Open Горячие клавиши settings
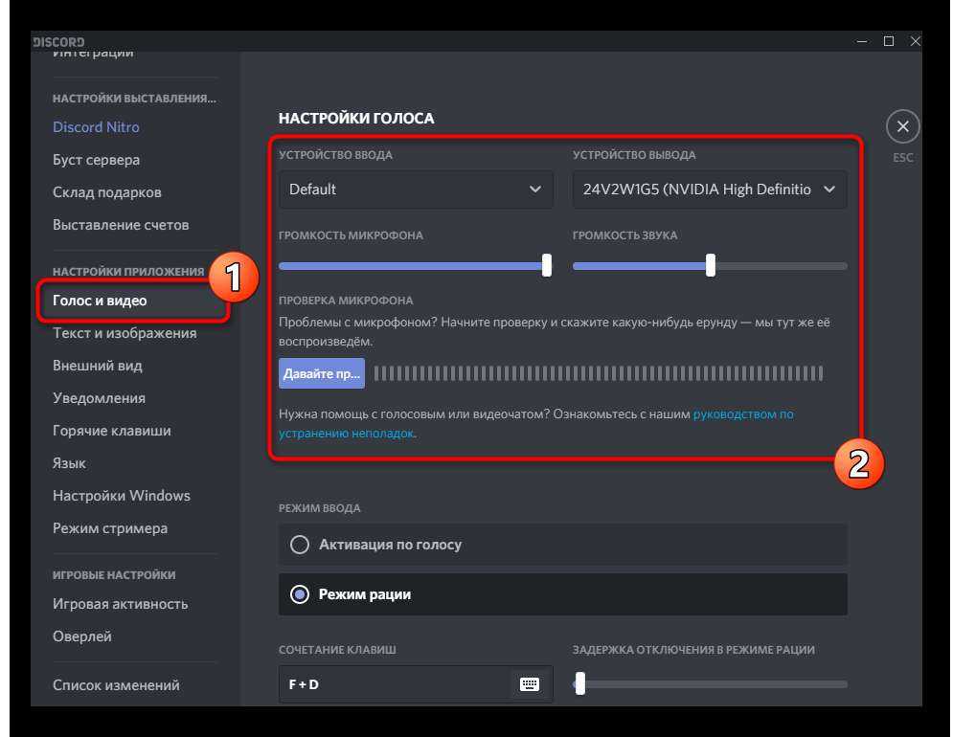 click(x=112, y=431)
